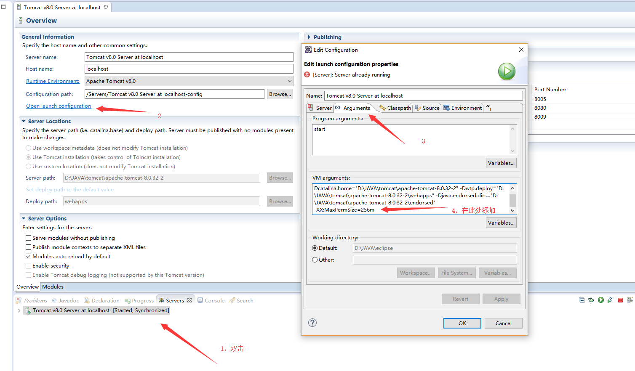The image size is (635, 371).
Task: Switch to the Arguments tab
Action: click(353, 108)
